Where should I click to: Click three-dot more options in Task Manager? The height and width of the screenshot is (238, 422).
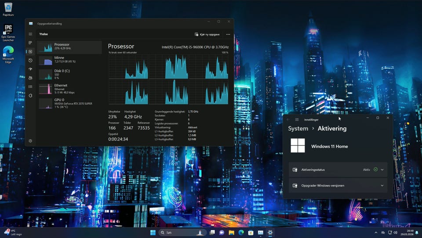[x=228, y=34]
